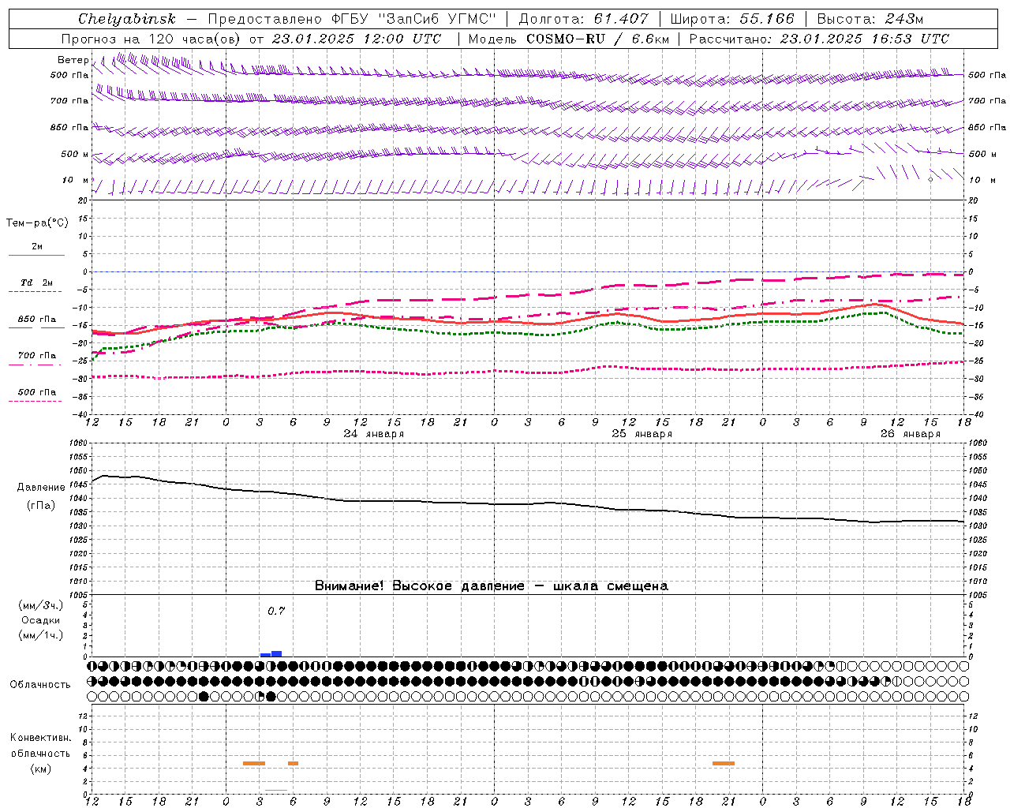Screen dimensions: 1010x808
Task: Click the orange convective bar near hour 21
Action: click(x=724, y=763)
